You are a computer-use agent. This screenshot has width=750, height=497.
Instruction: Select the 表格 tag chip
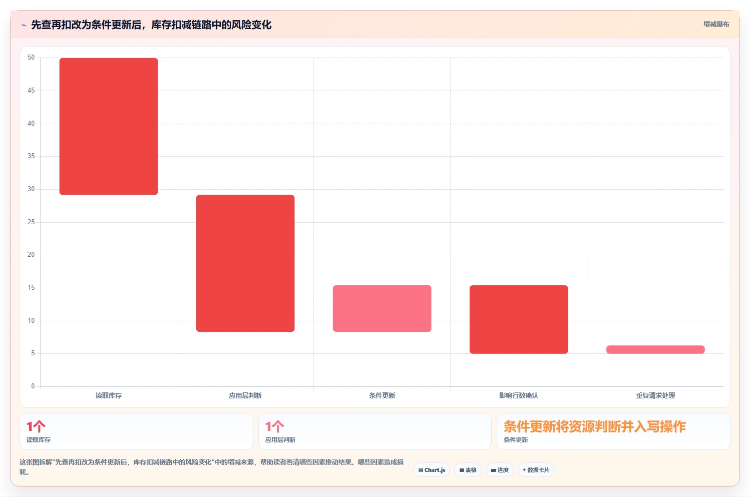tap(468, 470)
